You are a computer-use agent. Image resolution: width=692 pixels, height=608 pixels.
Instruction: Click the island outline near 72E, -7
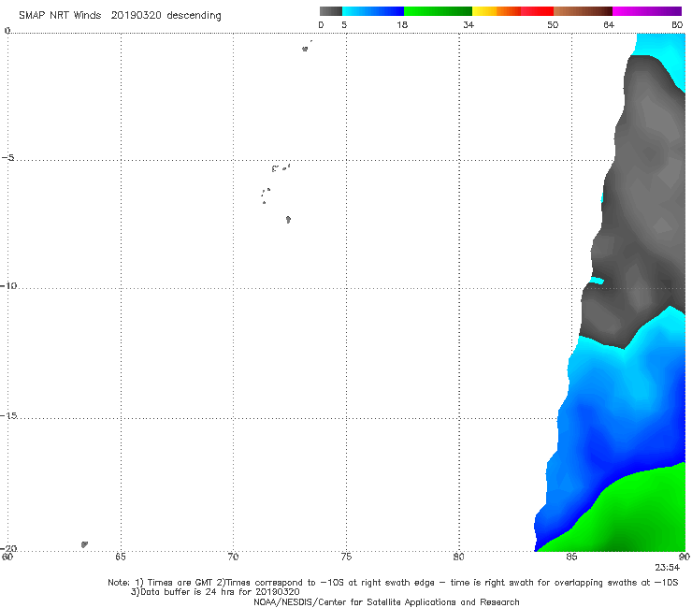tap(288, 220)
